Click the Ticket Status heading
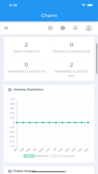The height and width of the screenshot is (174, 98). click(x=24, y=171)
